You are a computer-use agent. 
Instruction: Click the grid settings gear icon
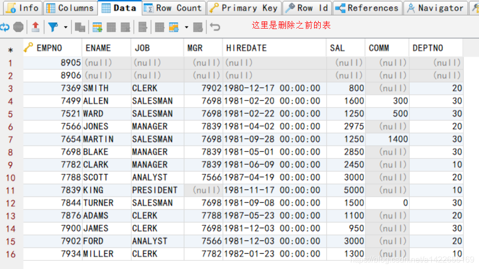pos(174,28)
